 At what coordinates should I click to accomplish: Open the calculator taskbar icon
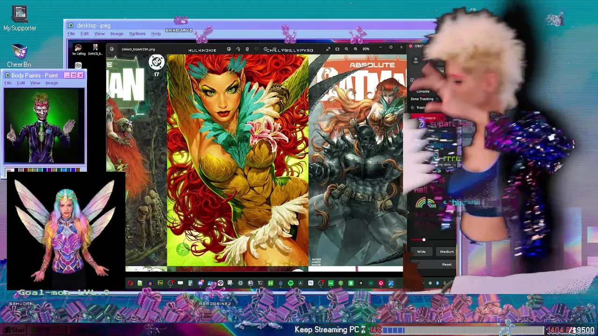[190, 283]
